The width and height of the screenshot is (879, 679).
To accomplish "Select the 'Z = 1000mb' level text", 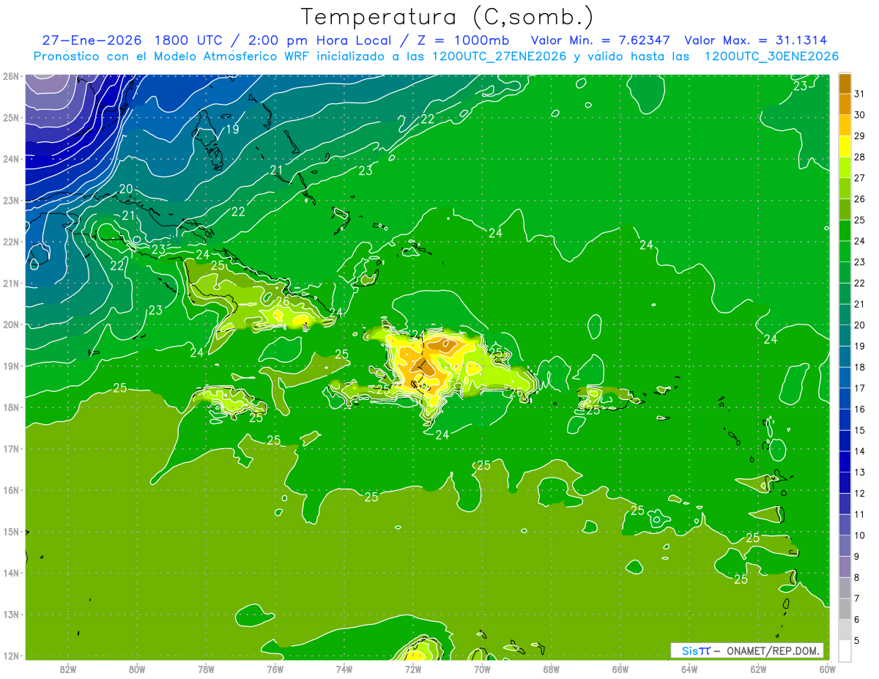I will [463, 40].
